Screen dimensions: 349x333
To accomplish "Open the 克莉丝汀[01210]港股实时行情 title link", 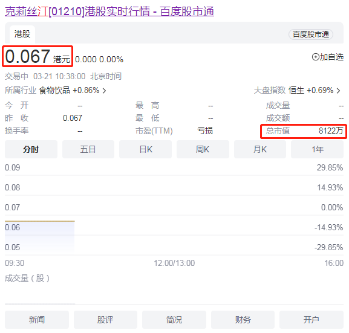I will click(109, 11).
